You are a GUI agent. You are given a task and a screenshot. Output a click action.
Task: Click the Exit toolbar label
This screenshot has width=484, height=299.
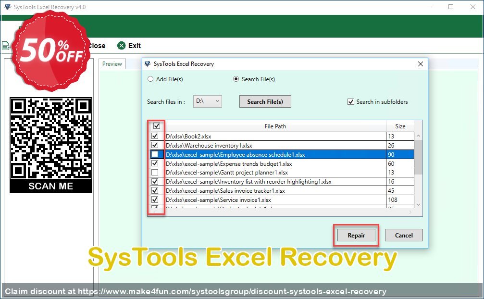click(x=135, y=46)
